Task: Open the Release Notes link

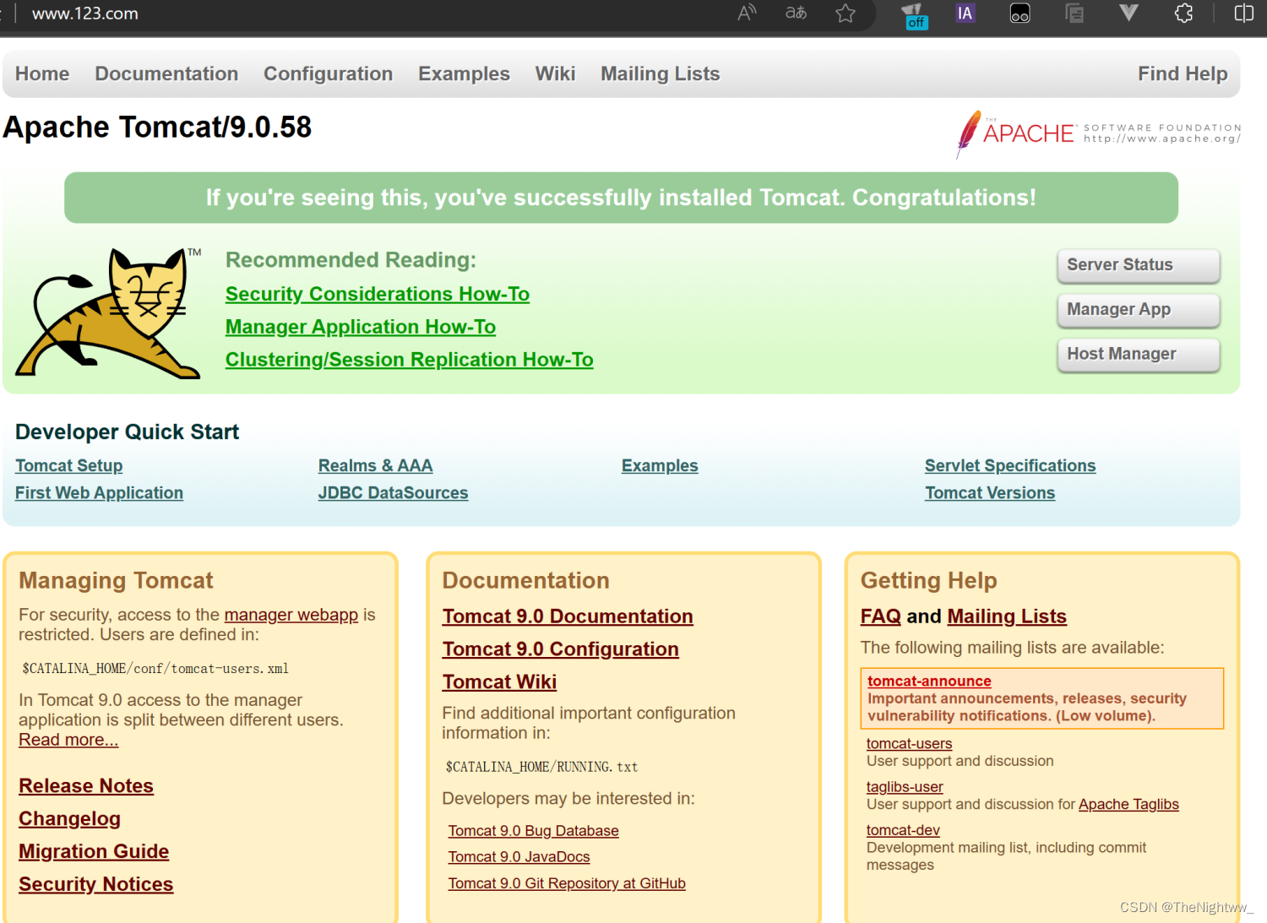Action: pos(86,786)
